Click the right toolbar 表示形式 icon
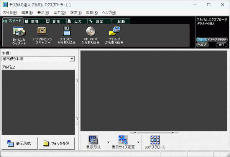 (93, 142)
